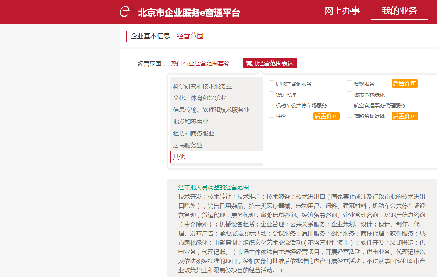Image resolution: width=437 pixels, height=277 pixels.
Task: Check 航空客运票务代理服务 option
Action: tap(349, 105)
